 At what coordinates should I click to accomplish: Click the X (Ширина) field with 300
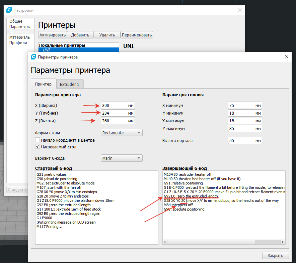(118, 106)
